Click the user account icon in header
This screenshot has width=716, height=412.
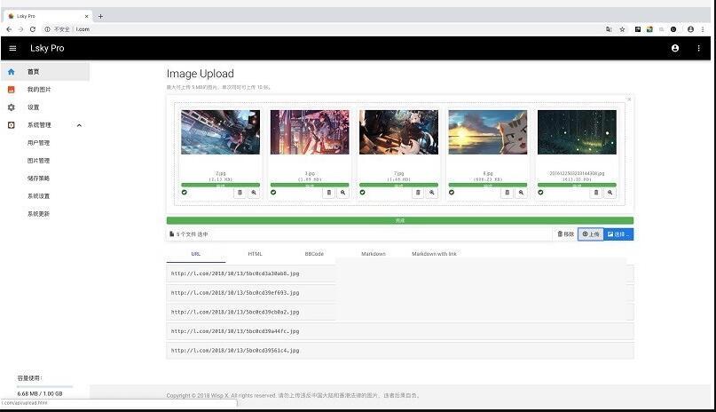pyautogui.click(x=675, y=48)
